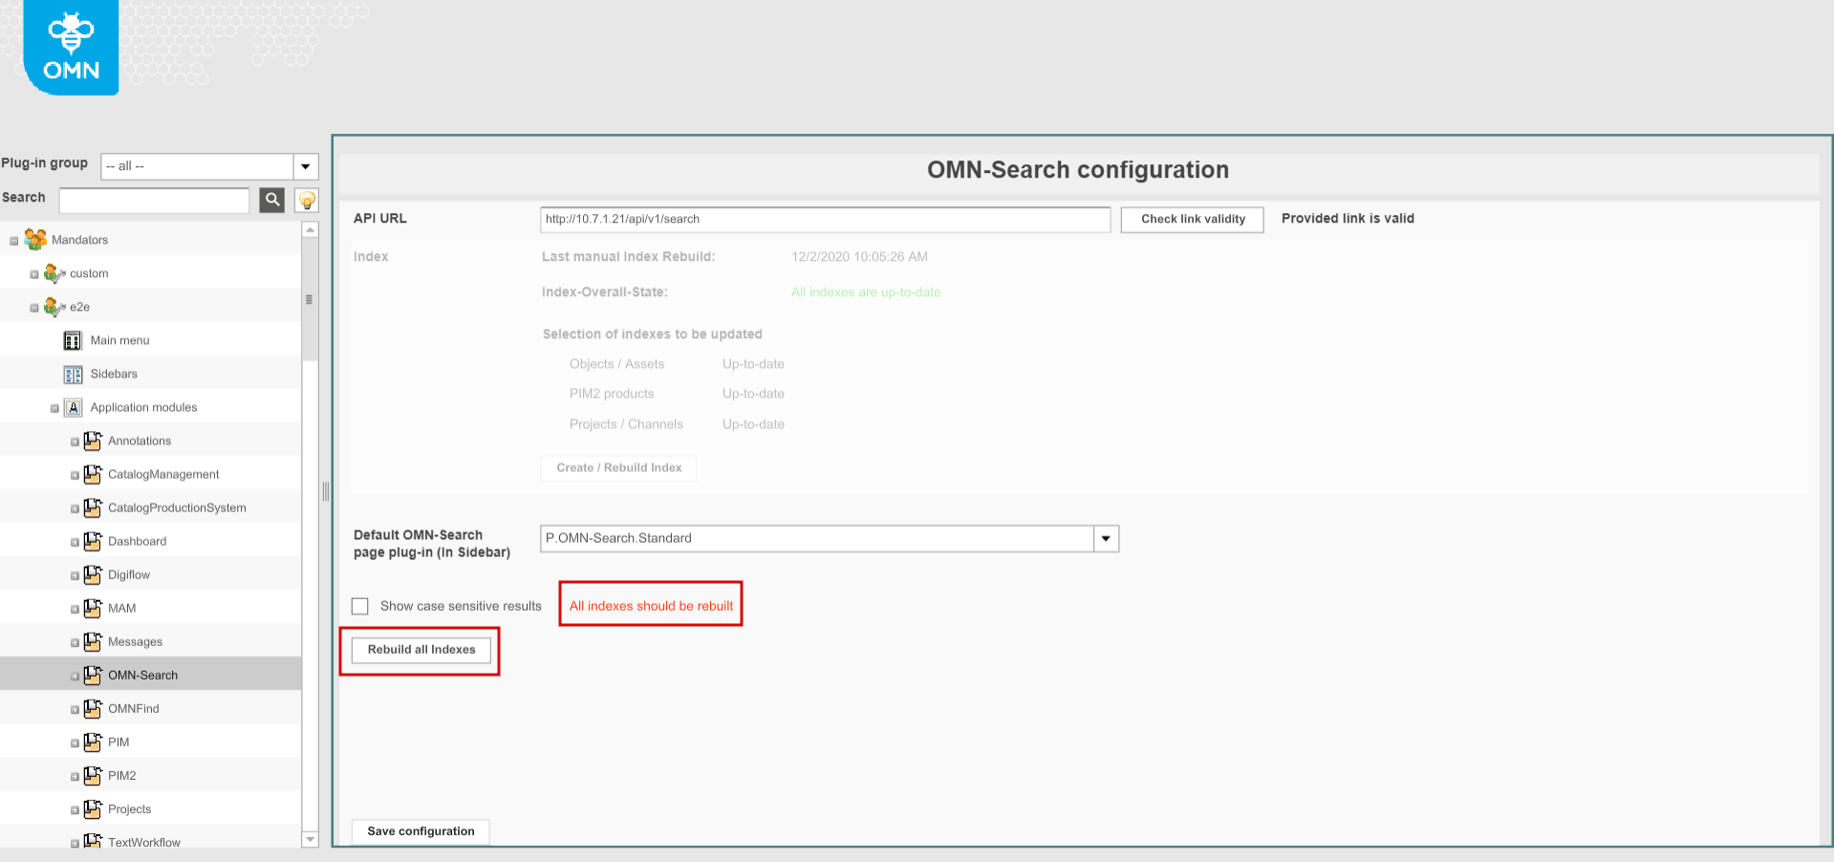Image resolution: width=1834 pixels, height=862 pixels.
Task: Open the Default OMN-Search page plug-in dropdown
Action: click(x=1105, y=538)
